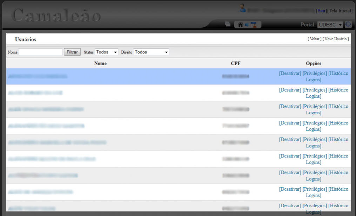
Task: Click the blue arrow in breadcrumb
Action: point(247,25)
